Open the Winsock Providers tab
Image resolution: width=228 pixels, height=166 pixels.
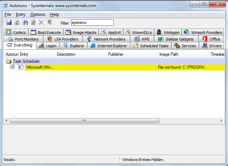coord(203,32)
